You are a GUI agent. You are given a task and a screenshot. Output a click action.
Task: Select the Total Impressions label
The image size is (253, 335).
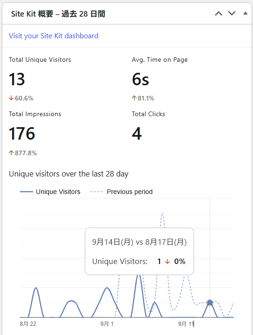(35, 114)
